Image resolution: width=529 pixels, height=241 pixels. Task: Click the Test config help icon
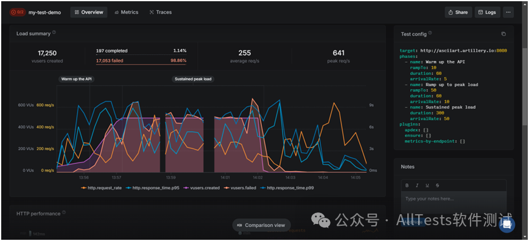(430, 33)
